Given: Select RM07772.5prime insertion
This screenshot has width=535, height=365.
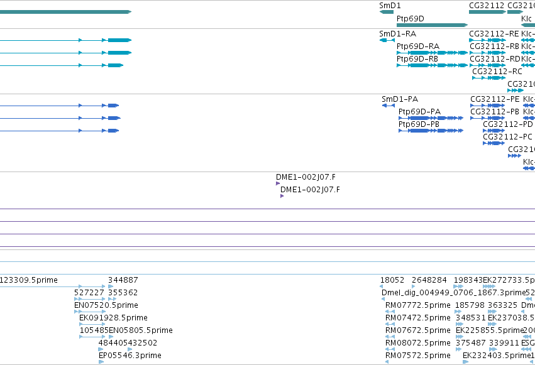Looking at the screenshot, I should 417,305.
